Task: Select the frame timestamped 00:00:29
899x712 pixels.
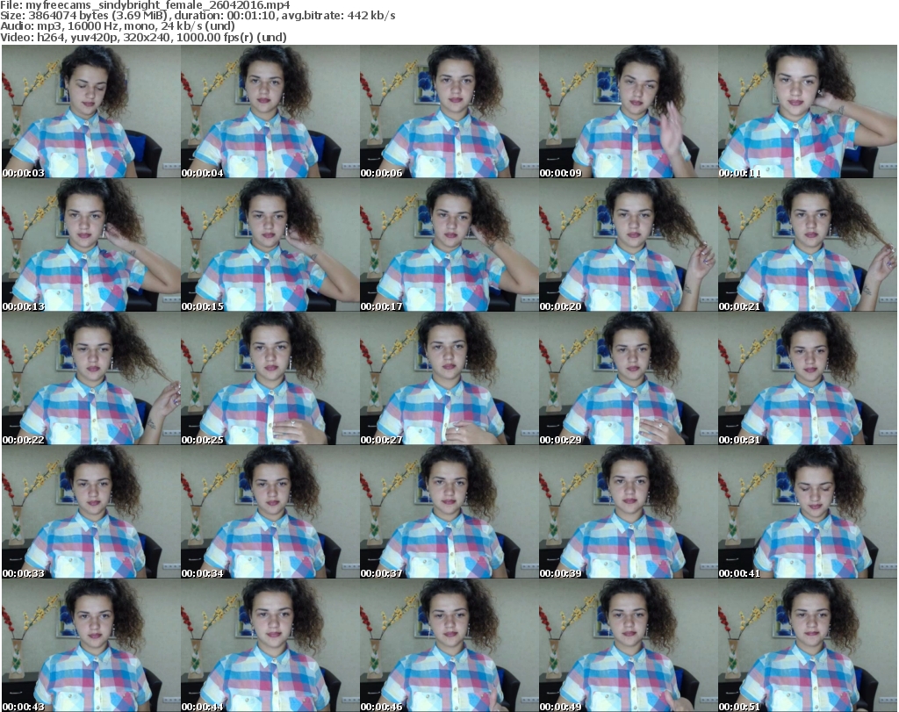Action: point(629,379)
